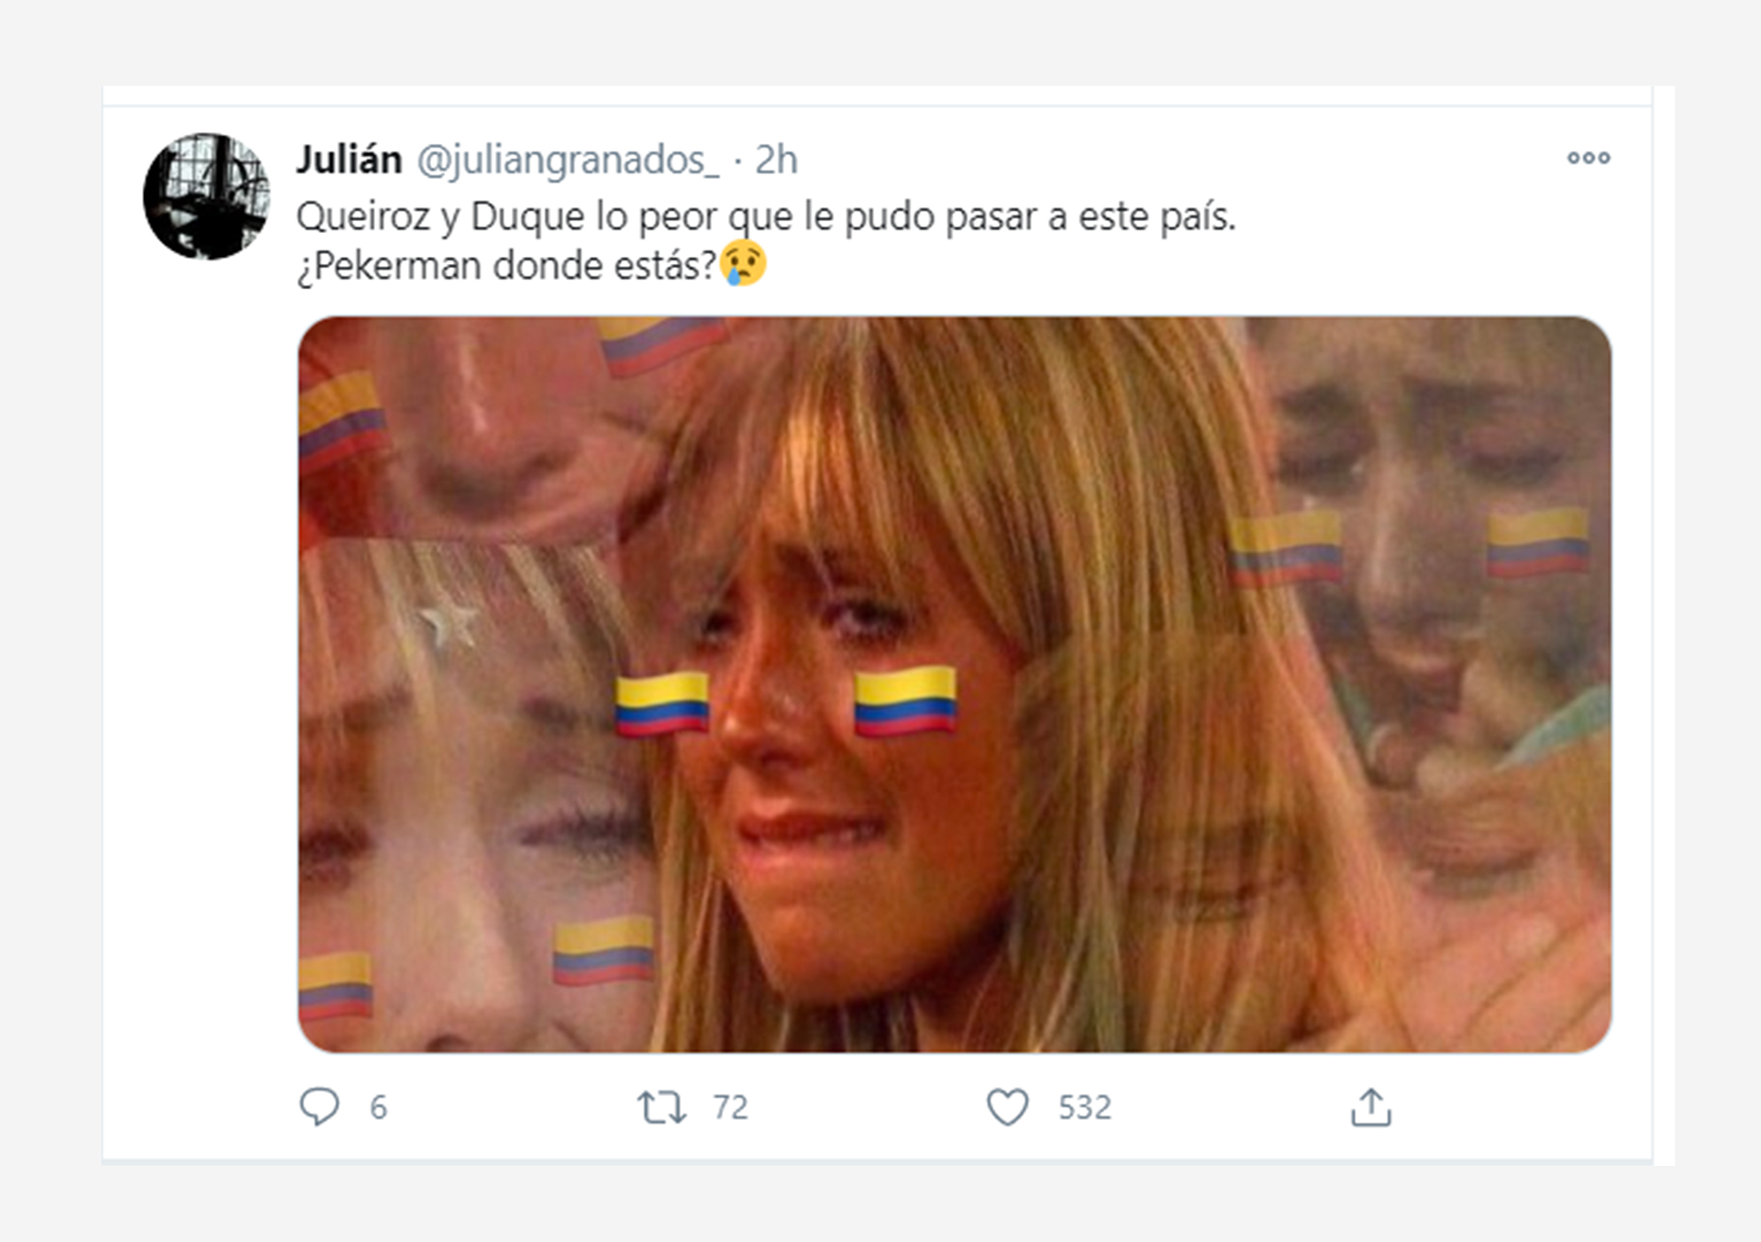Image resolution: width=1761 pixels, height=1242 pixels.
Task: Click the likes count 532
Action: click(1084, 1107)
